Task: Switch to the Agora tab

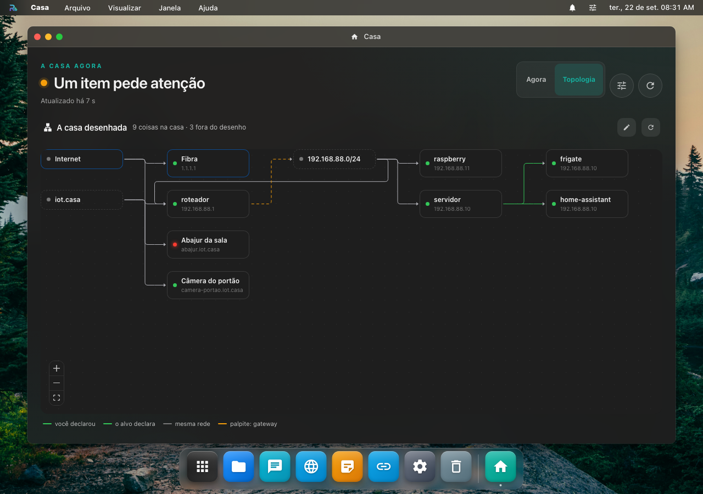Action: coord(536,80)
